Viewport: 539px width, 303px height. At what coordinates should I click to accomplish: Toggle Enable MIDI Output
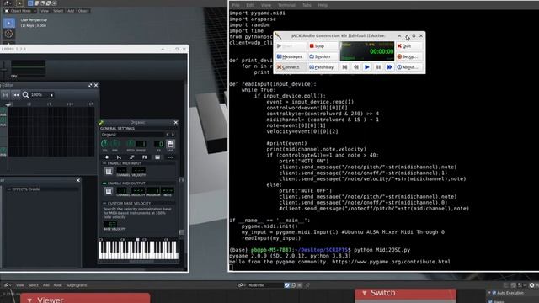point(104,183)
